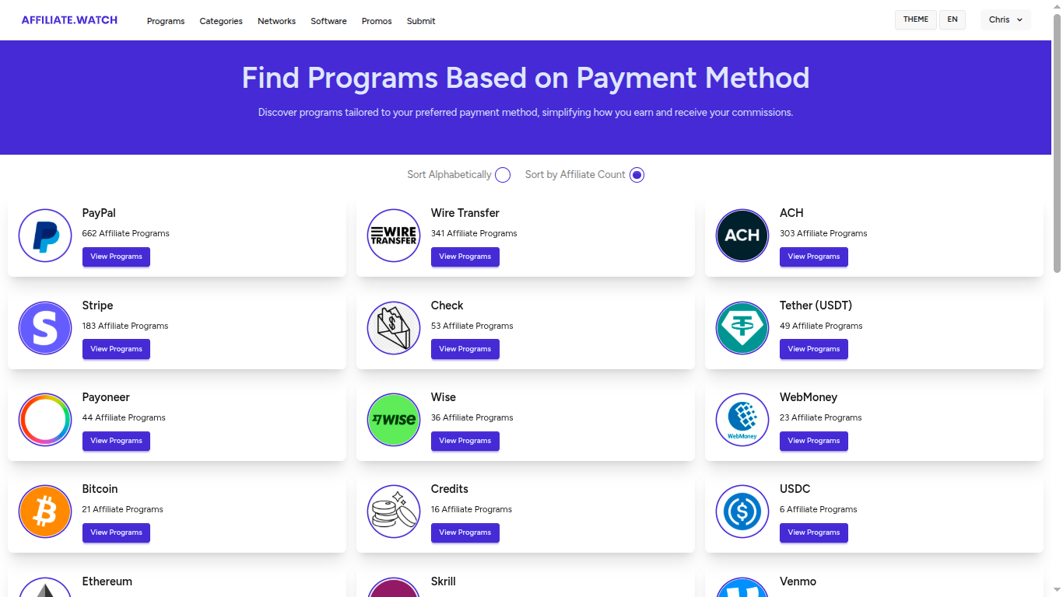Click the Bitcoin payment icon
The height and width of the screenshot is (597, 1063).
44,511
